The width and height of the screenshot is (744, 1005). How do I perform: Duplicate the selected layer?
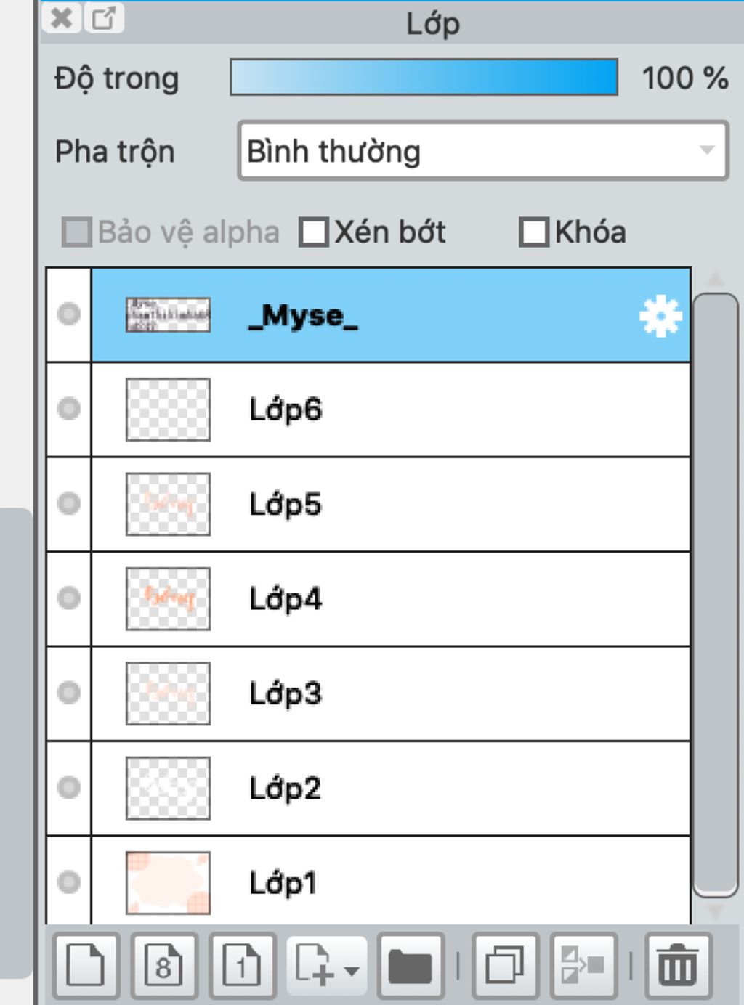pos(505,965)
